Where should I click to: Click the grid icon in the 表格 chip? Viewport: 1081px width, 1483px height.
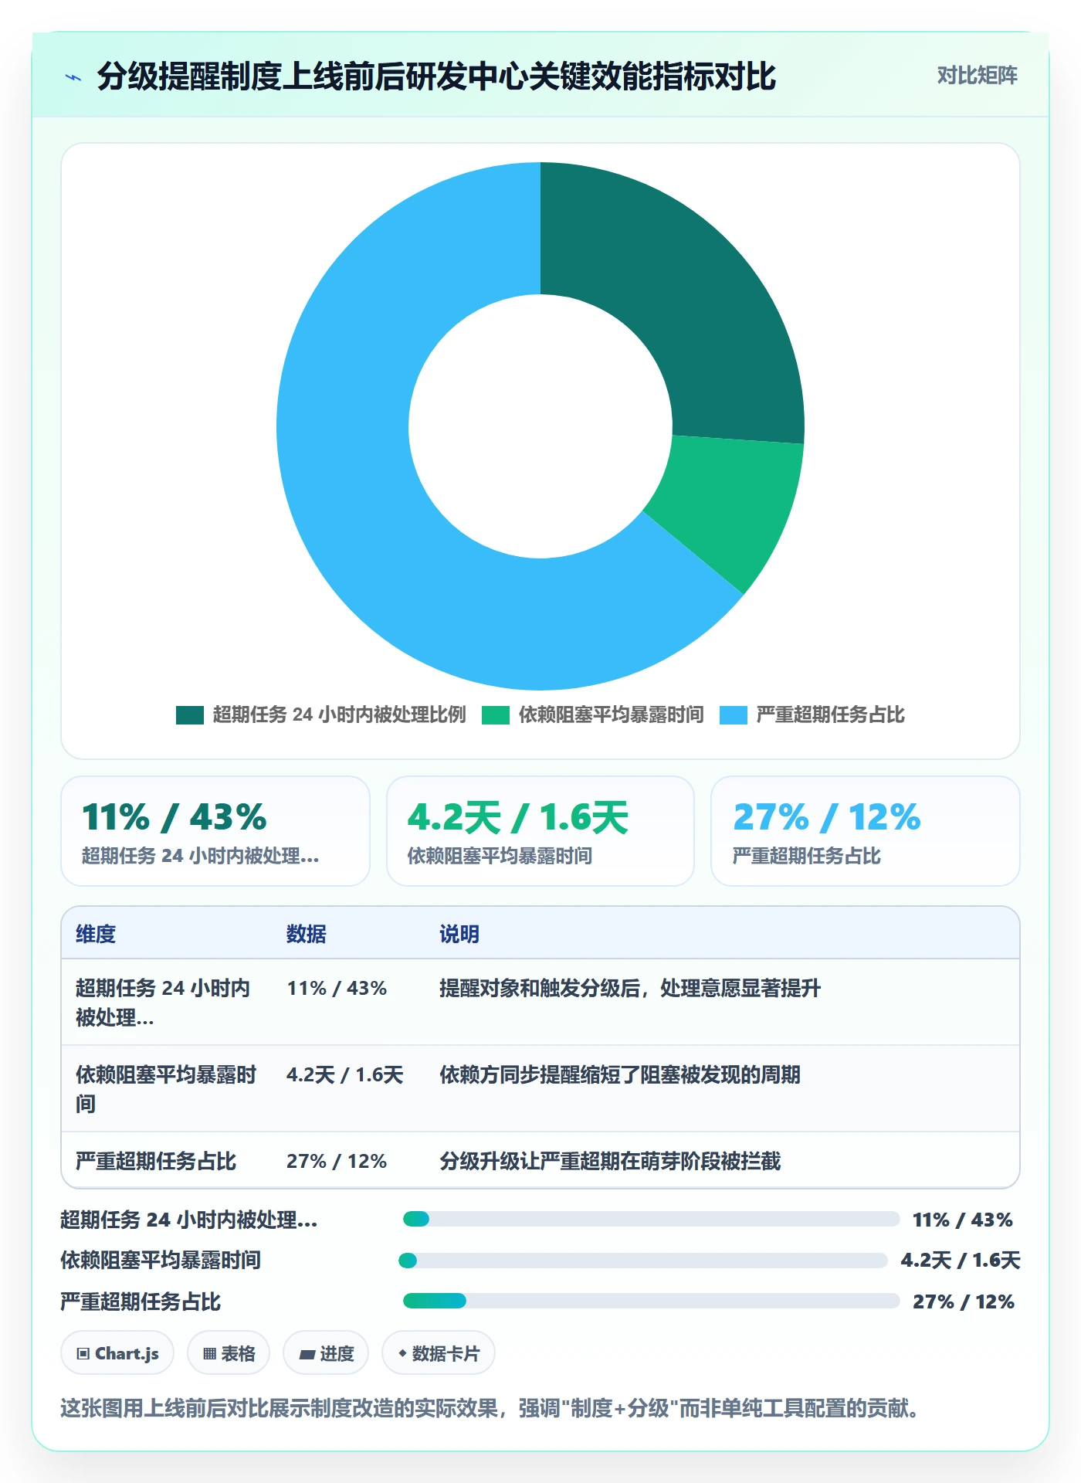209,1353
